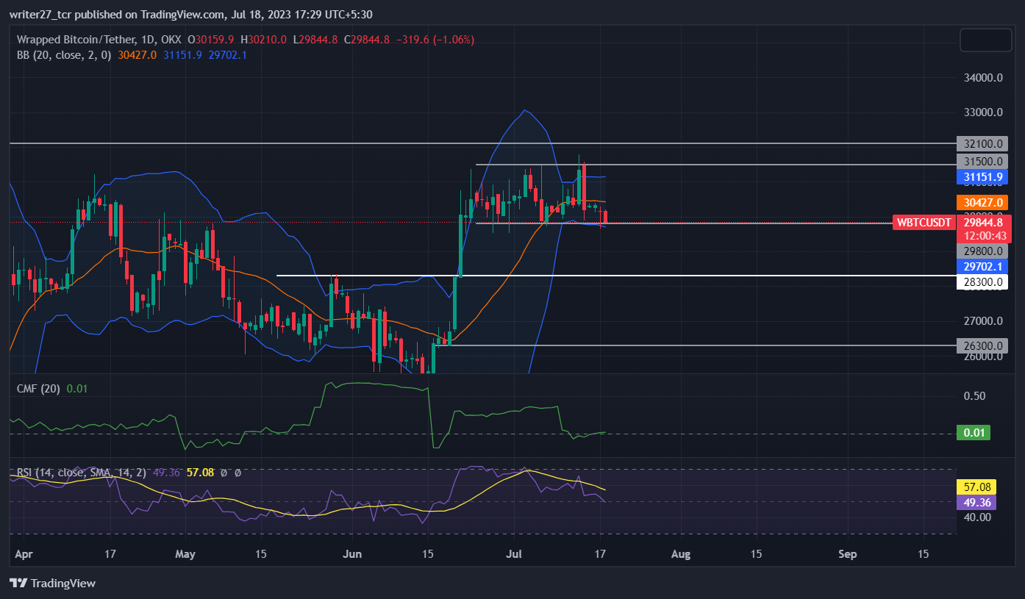Click the May label on the time axis
Viewport: 1025px width, 599px height.
[x=186, y=553]
